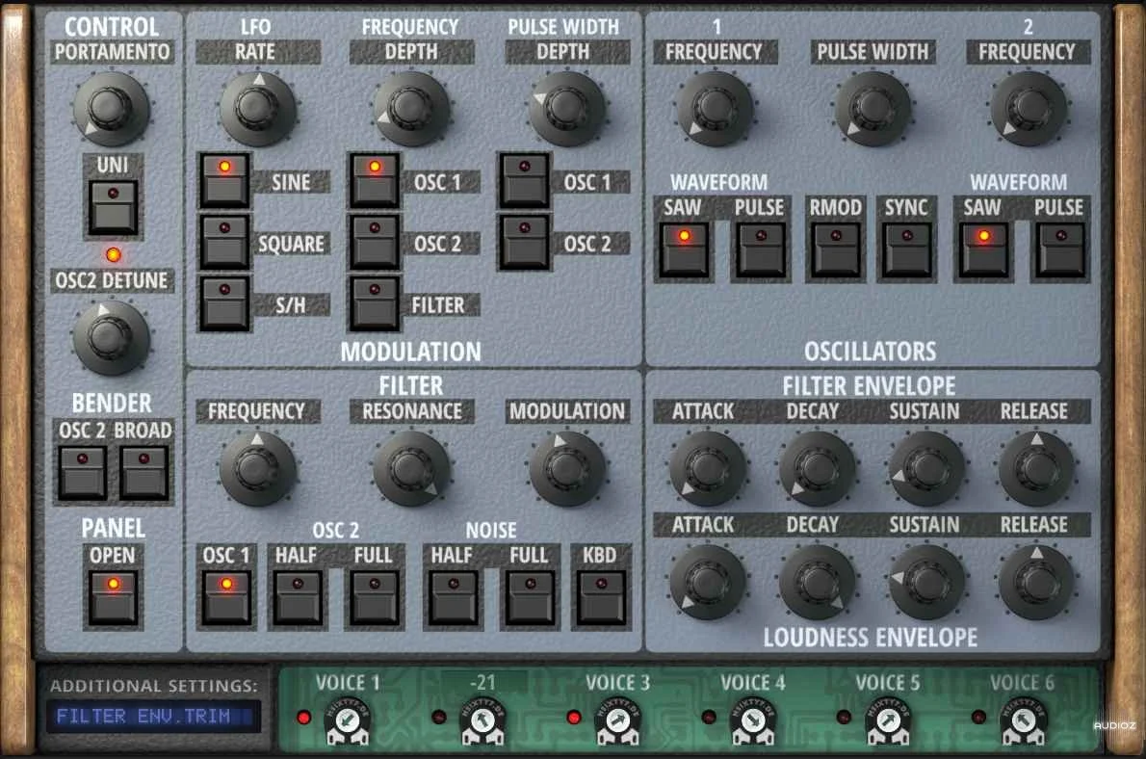Image resolution: width=1146 pixels, height=759 pixels.
Task: Click the filter FREQUENCY cutoff knob
Action: [x=257, y=468]
